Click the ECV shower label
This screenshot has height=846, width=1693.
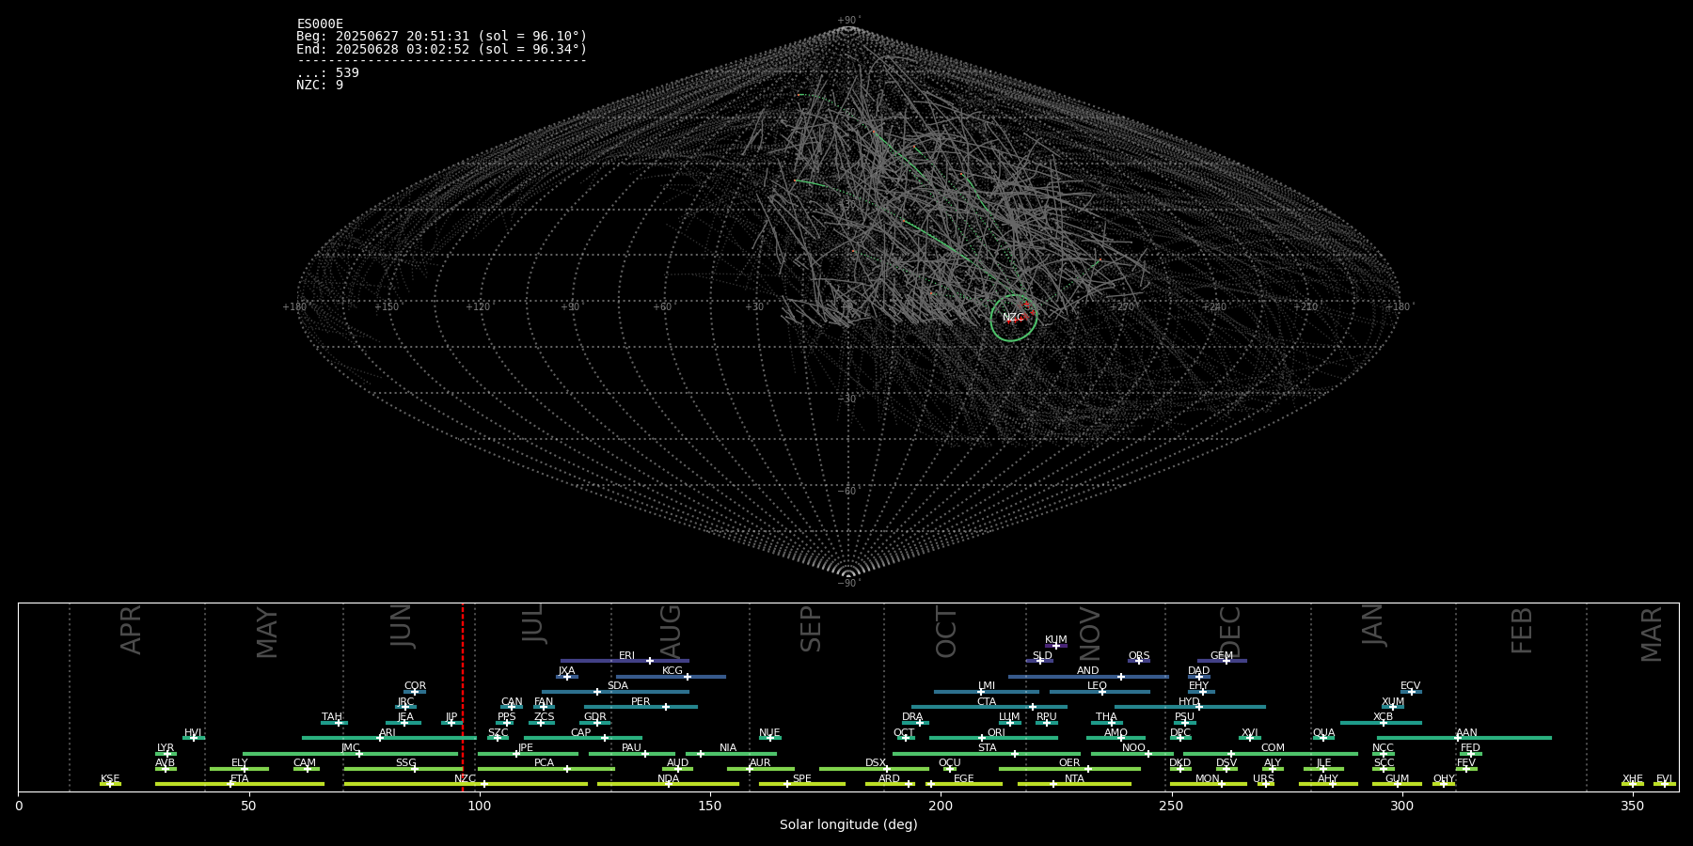pyautogui.click(x=1411, y=686)
